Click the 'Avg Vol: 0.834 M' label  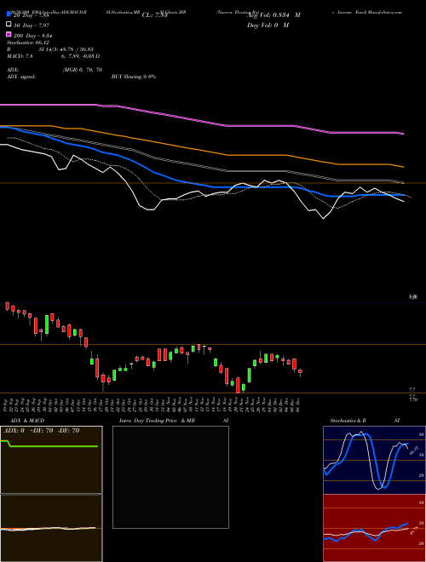[273, 15]
